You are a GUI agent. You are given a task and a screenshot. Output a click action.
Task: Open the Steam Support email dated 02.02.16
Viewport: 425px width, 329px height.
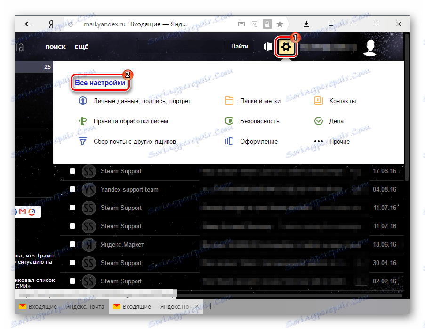232,281
